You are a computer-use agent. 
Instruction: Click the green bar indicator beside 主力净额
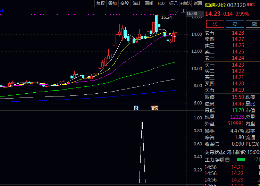point(241,160)
